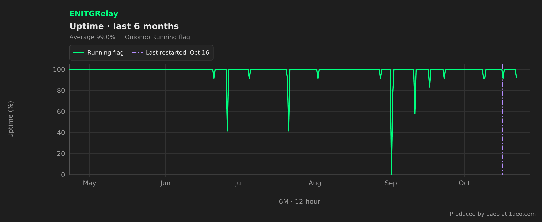Select the Jul label on the x-axis
Image resolution: width=542 pixels, height=222 pixels.
tap(239, 183)
